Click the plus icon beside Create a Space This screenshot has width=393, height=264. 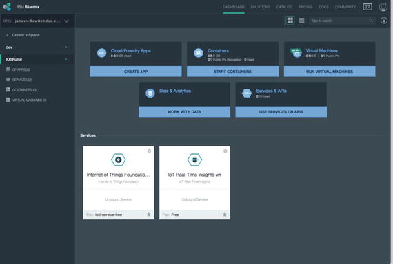click(7, 35)
